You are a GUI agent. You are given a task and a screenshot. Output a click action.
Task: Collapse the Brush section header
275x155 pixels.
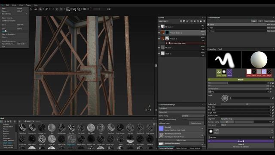click(x=241, y=80)
